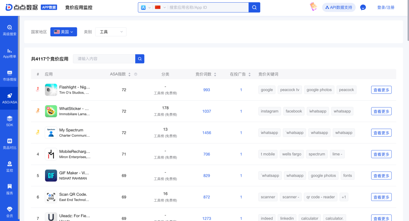Open the platform selector dropdown in search bar

(145, 7)
